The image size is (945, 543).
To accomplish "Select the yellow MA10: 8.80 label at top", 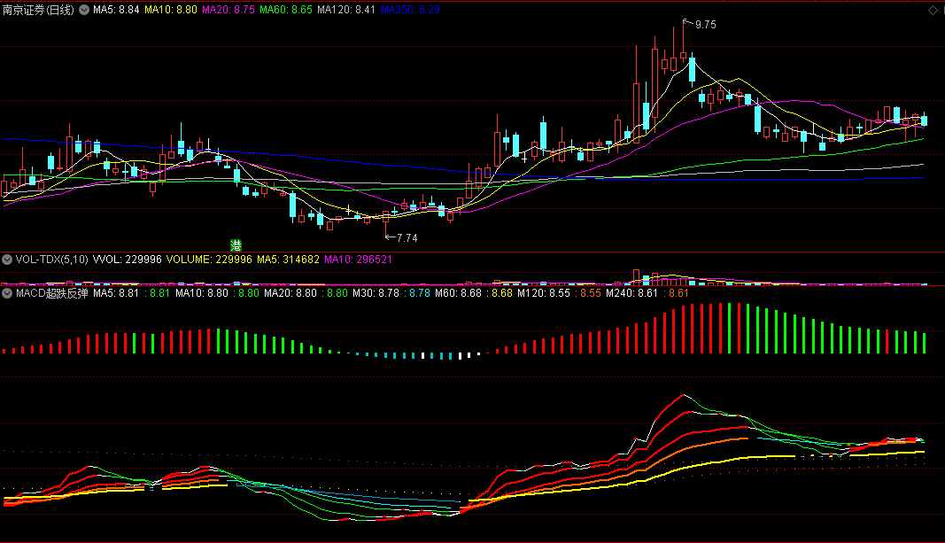I will click(171, 10).
